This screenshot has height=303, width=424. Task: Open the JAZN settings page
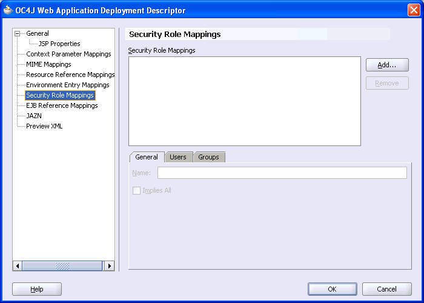pos(34,116)
